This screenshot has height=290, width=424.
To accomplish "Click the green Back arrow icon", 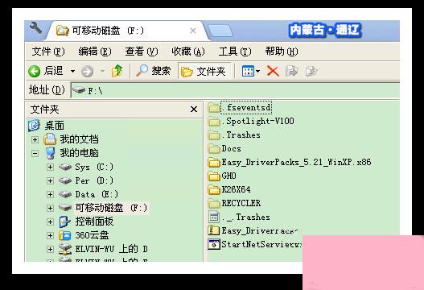I will coord(34,71).
